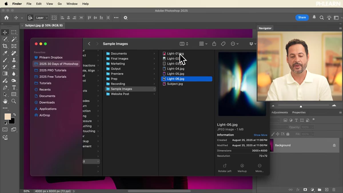
Task: Activate the Horizontal Type tool
Action: pos(14,87)
